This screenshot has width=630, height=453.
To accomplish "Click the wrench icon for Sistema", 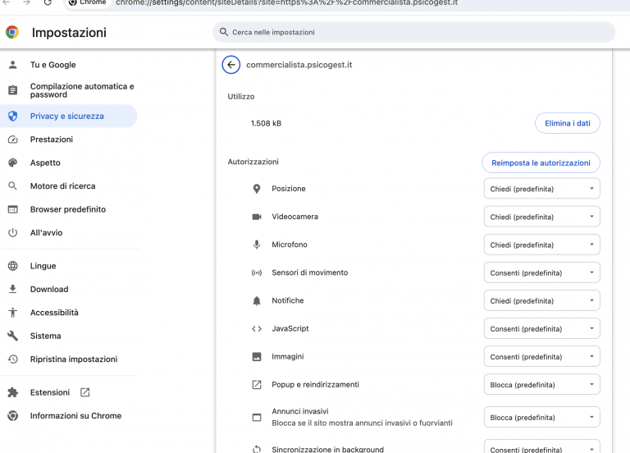I will pos(12,336).
